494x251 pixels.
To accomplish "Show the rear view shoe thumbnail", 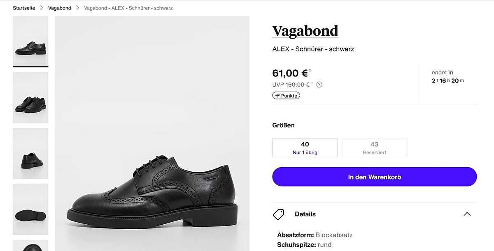I will click(x=30, y=153).
